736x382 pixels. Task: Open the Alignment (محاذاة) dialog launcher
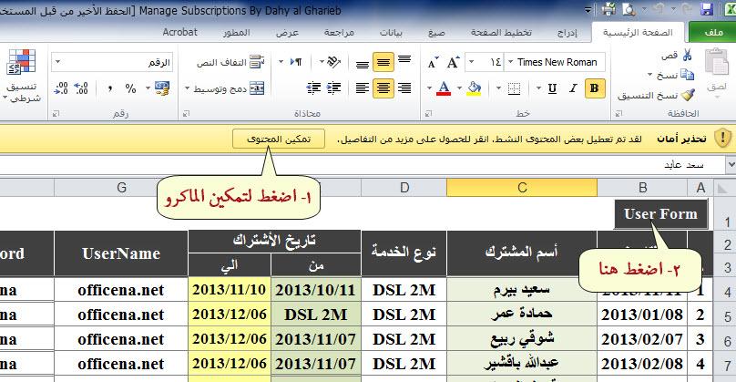point(186,114)
